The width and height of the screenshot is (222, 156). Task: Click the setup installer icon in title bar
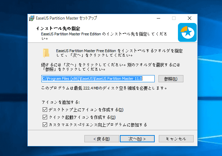point(31,18)
